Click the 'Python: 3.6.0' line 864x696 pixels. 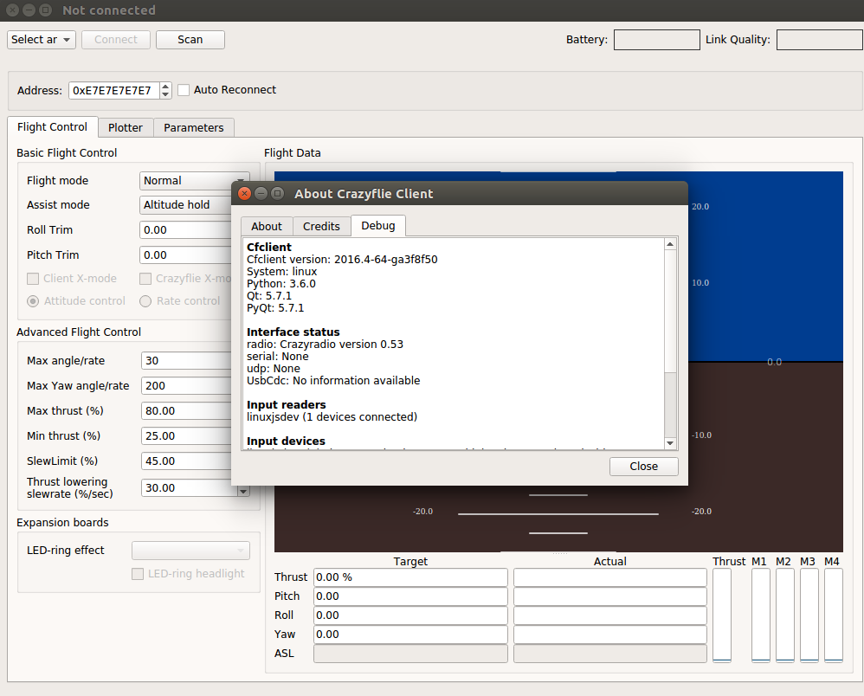click(x=281, y=284)
